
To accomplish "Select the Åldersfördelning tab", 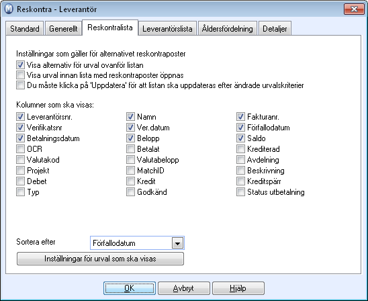I will click(228, 29).
